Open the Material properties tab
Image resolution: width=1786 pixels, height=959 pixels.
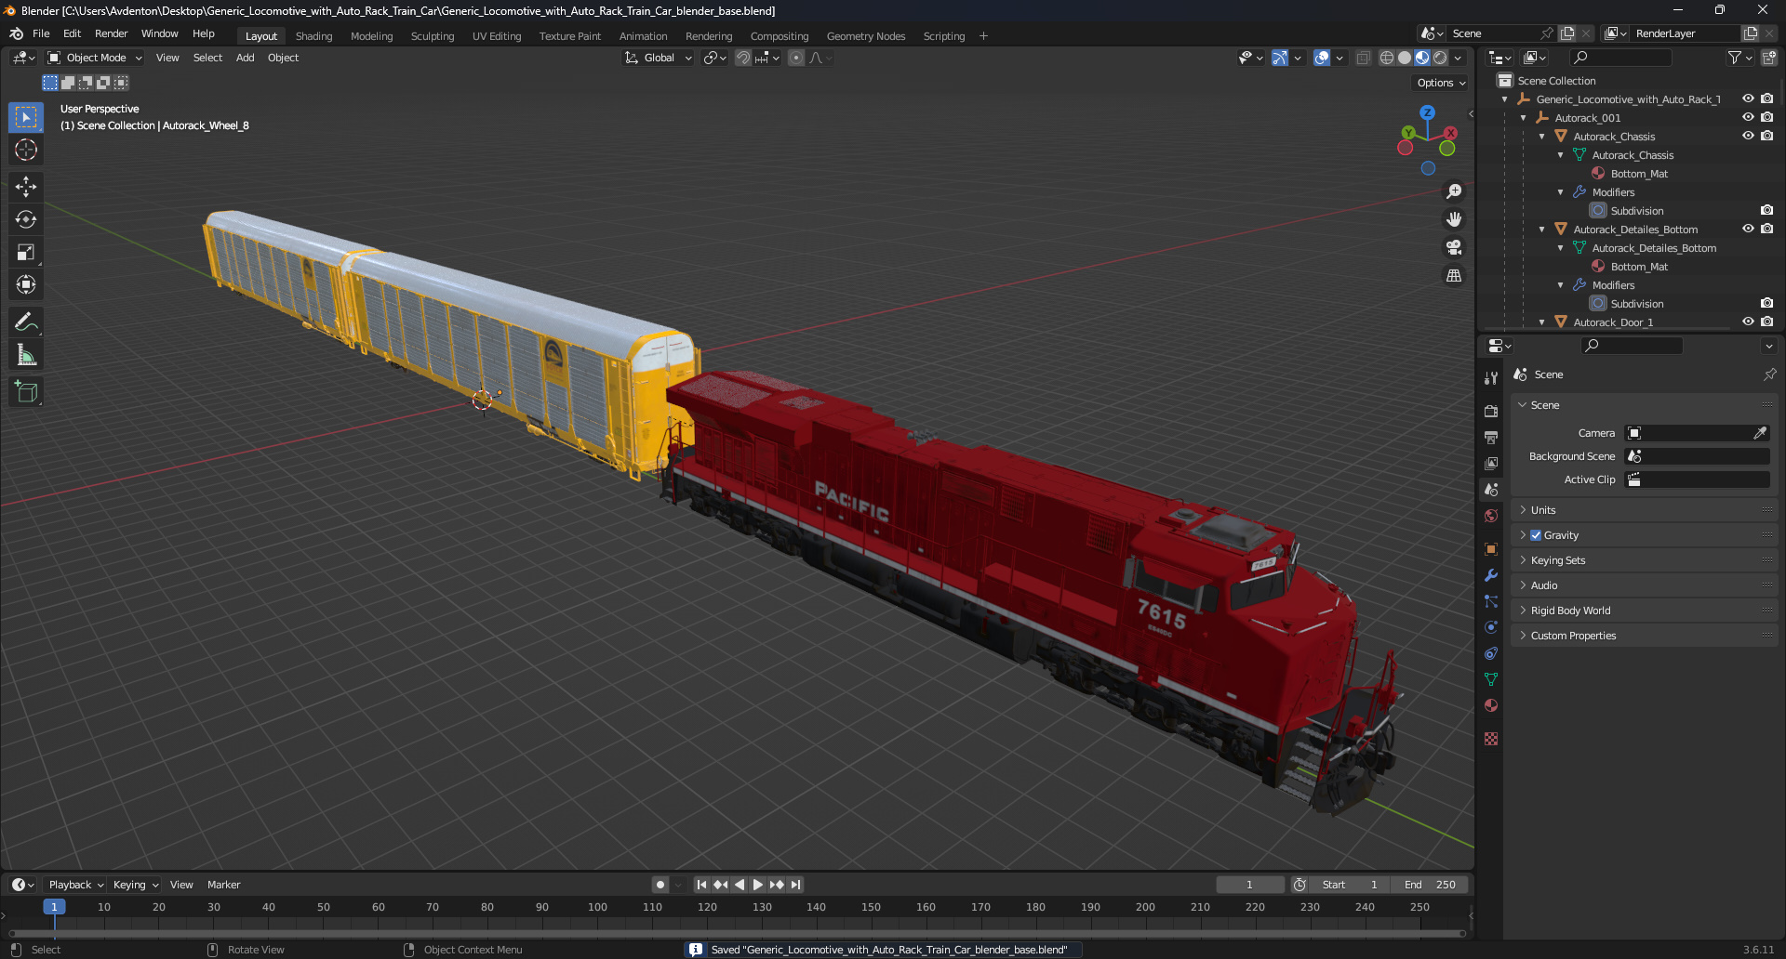pos(1491,705)
